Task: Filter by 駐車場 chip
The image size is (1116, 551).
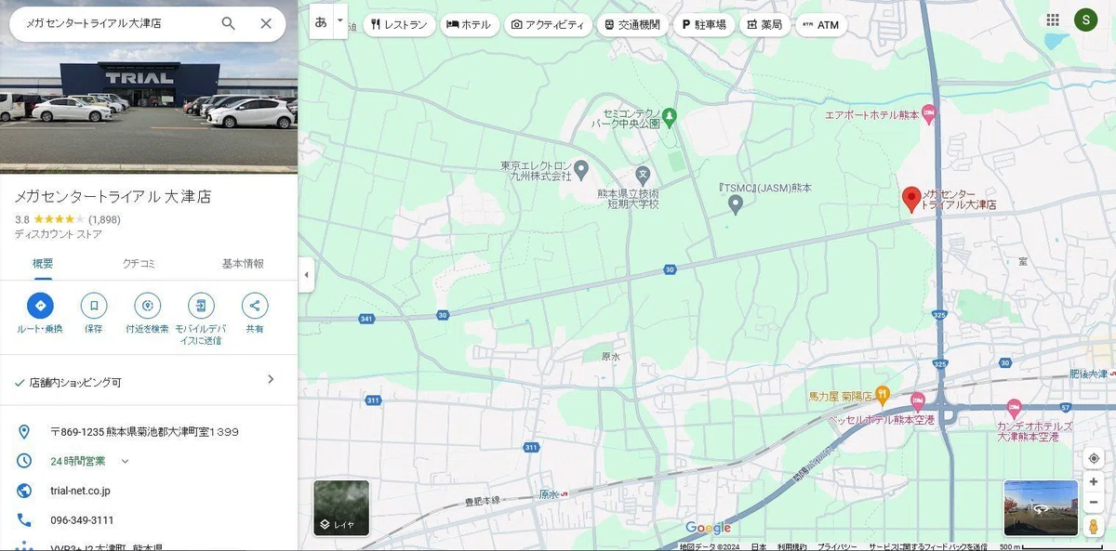Action: 704,25
